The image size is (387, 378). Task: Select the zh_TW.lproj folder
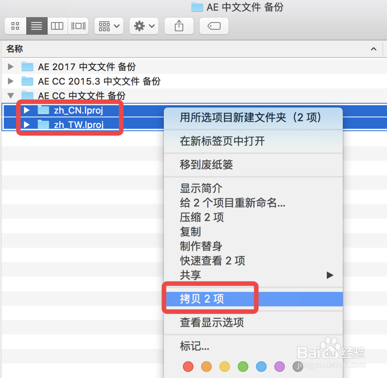(x=79, y=125)
